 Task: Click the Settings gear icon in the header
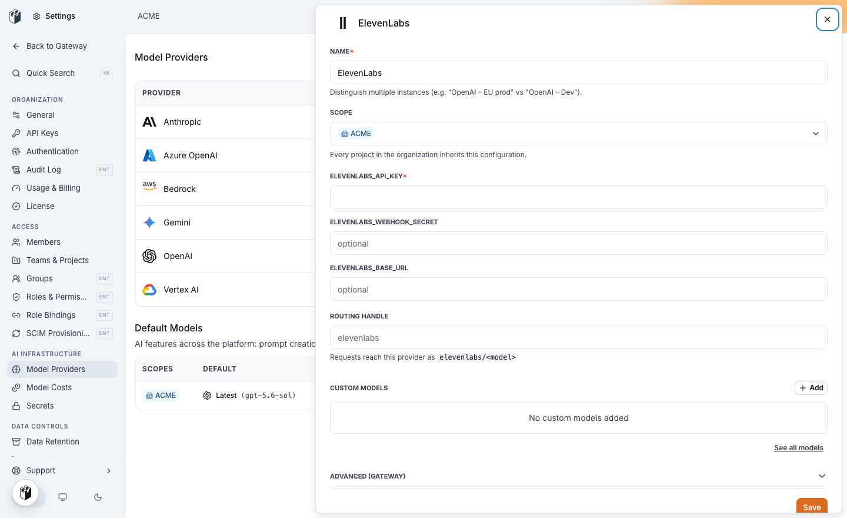click(36, 16)
